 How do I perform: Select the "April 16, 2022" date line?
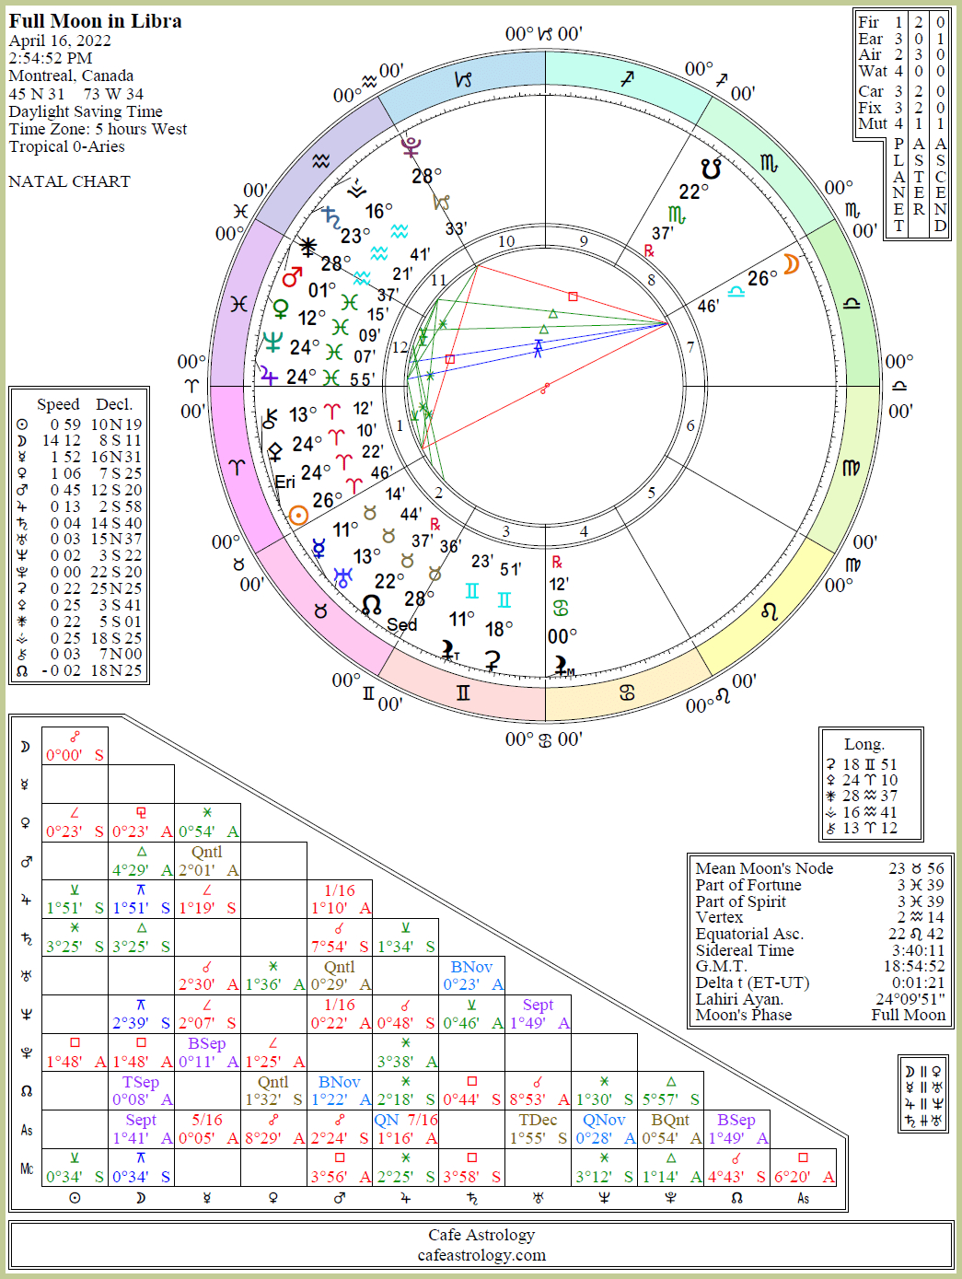pos(60,41)
